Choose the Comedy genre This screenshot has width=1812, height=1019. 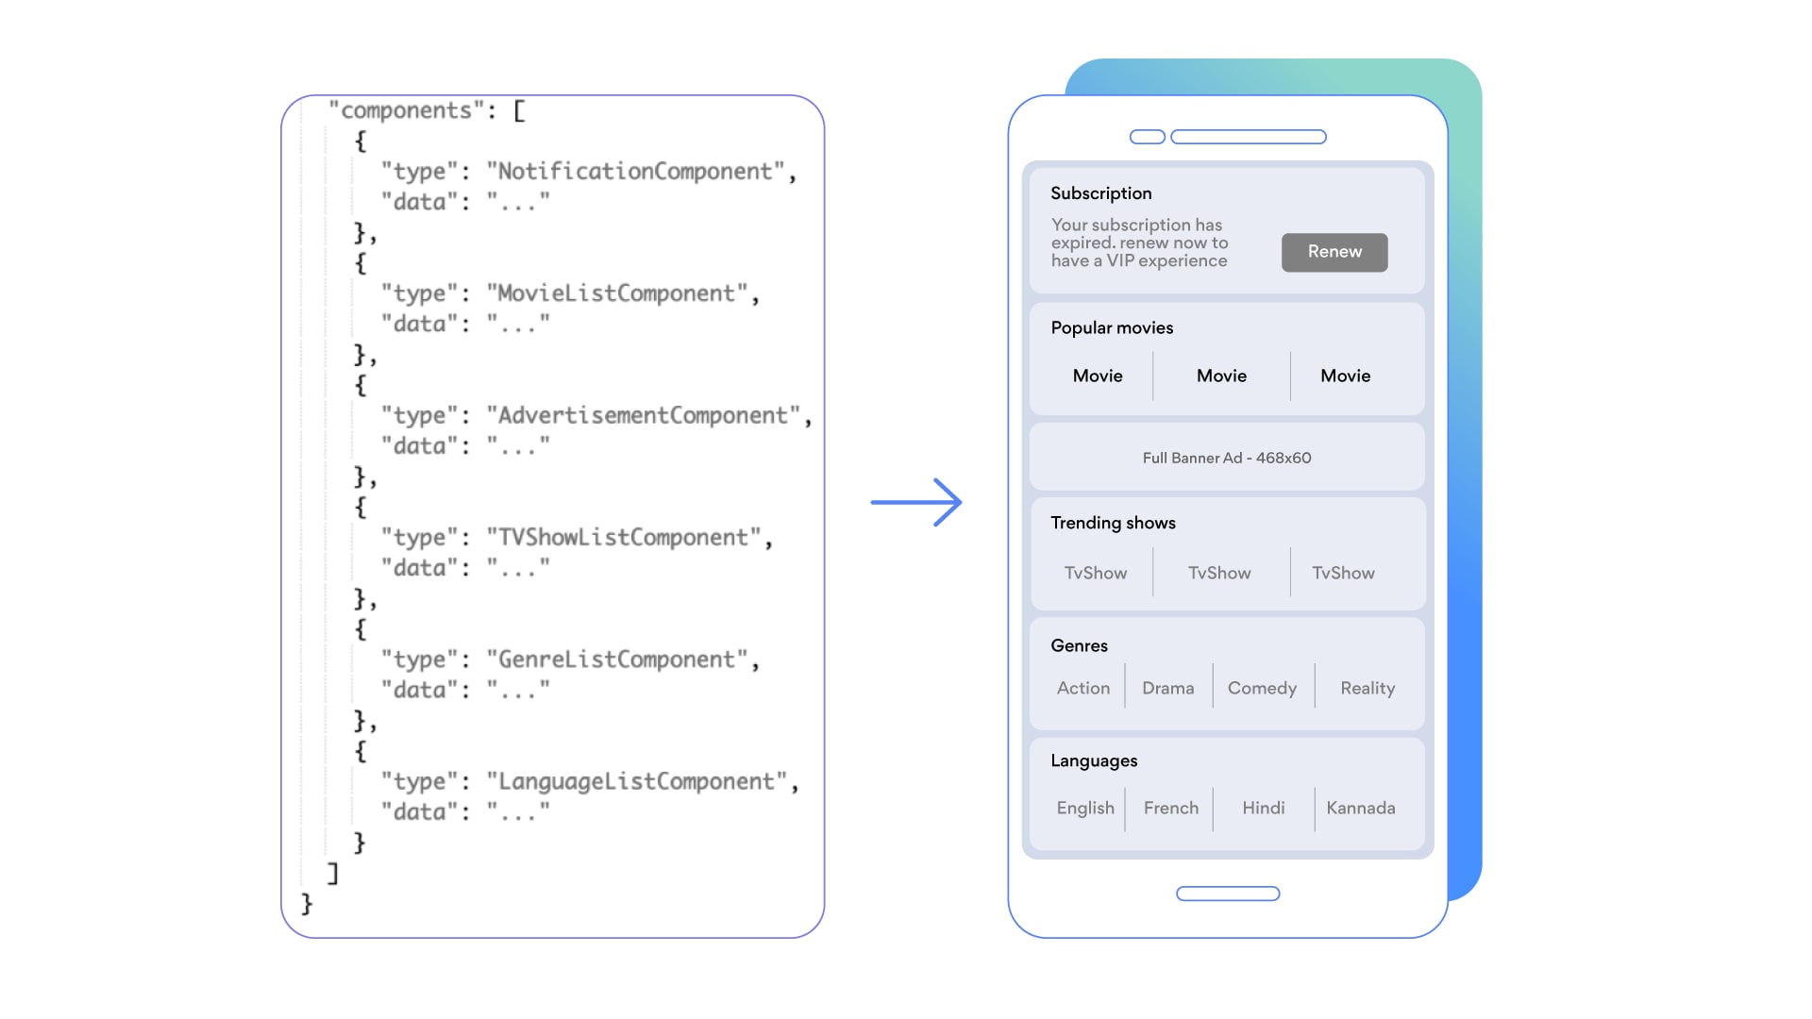(1262, 689)
